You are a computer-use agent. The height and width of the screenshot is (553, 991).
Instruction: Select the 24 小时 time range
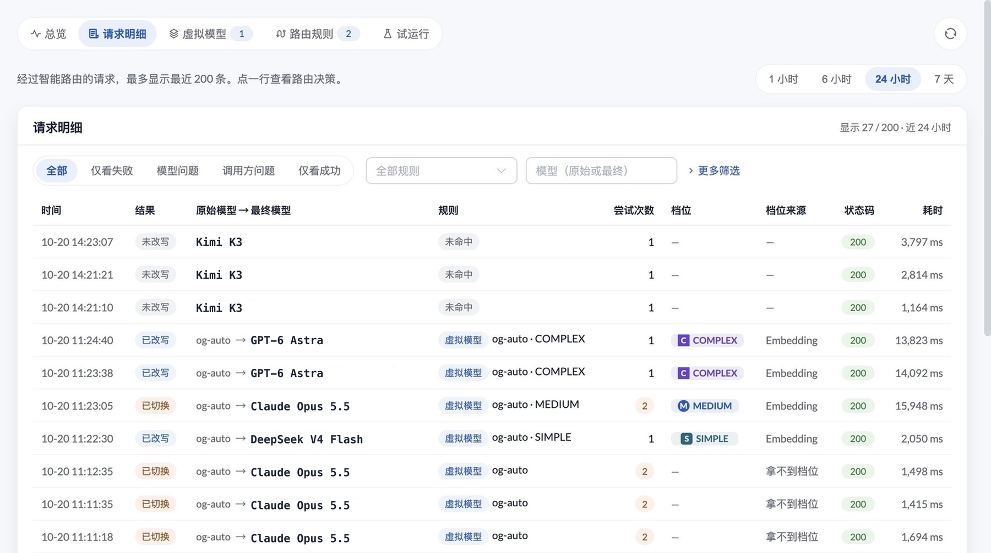coord(893,79)
